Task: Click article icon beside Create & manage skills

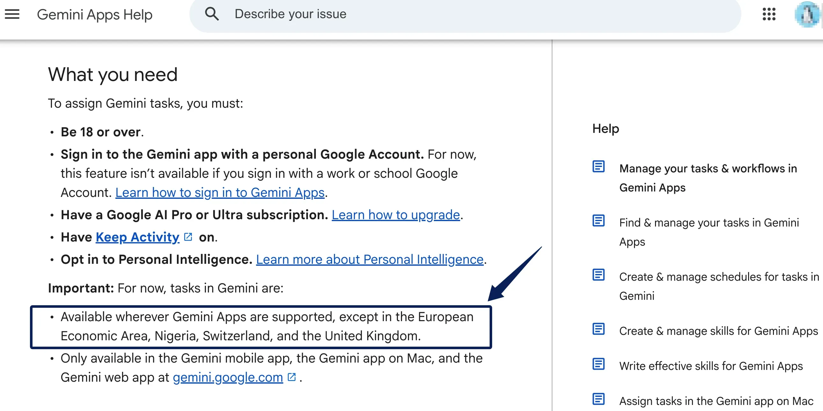Action: point(598,329)
